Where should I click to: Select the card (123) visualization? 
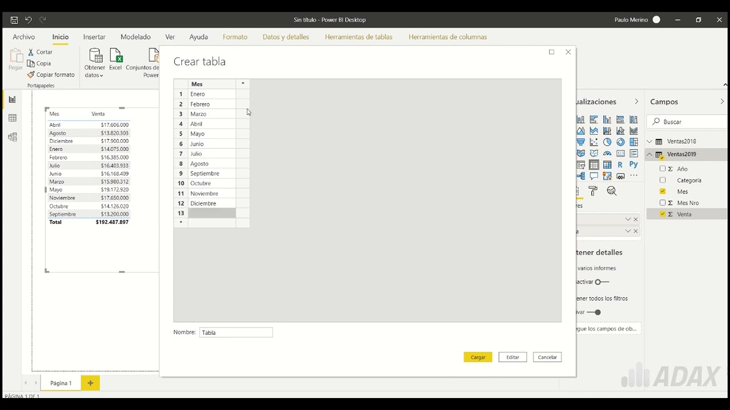[620, 154]
